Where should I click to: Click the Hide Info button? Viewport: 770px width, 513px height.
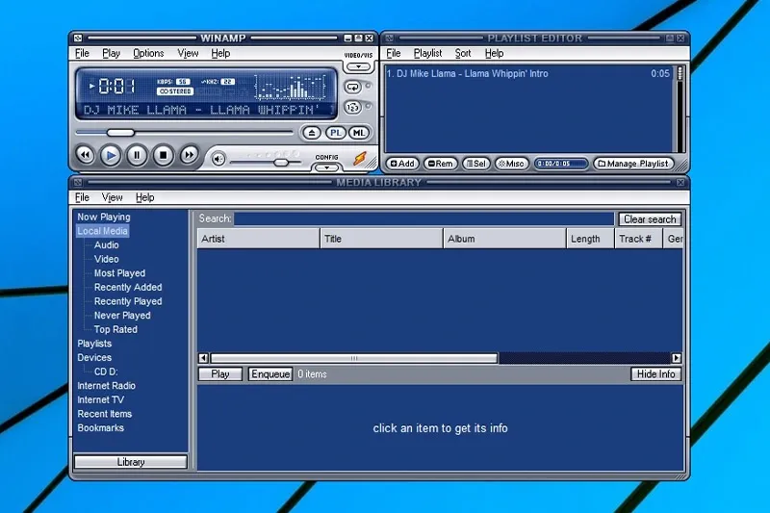(x=655, y=374)
